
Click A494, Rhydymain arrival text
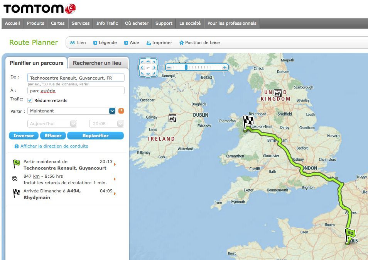pyautogui.click(x=52, y=194)
